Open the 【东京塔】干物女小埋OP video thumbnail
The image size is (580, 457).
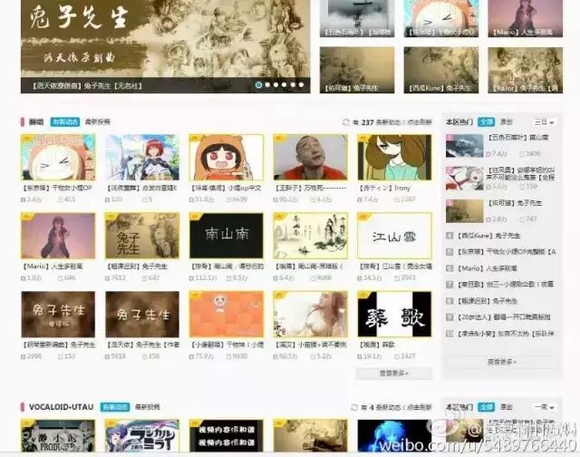58,157
